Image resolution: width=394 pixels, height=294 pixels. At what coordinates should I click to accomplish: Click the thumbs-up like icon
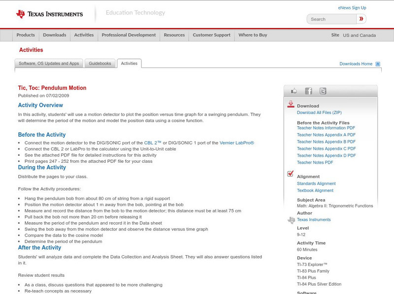click(x=294, y=91)
